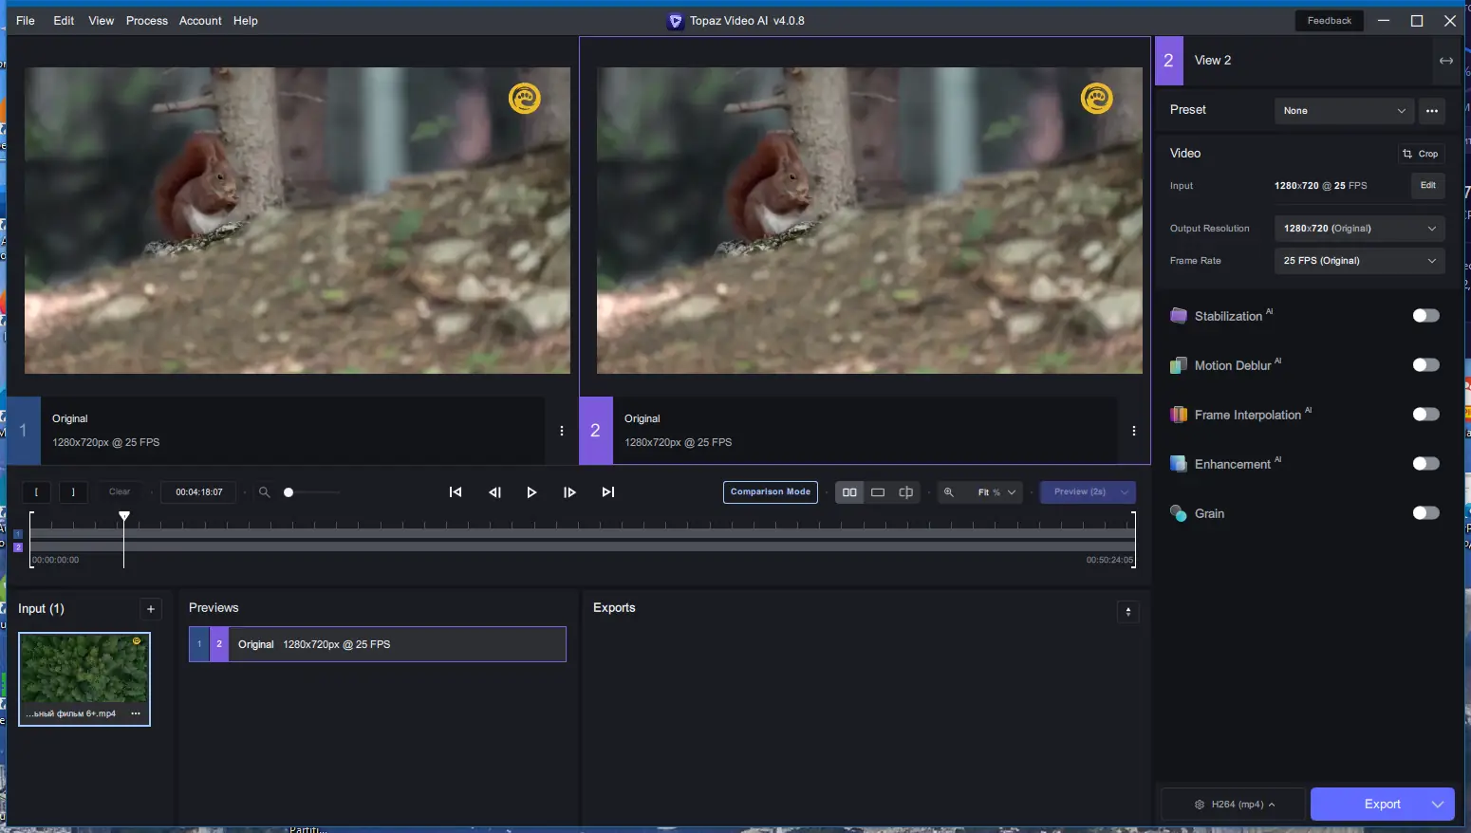
Task: Step back one frame
Action: click(x=494, y=492)
